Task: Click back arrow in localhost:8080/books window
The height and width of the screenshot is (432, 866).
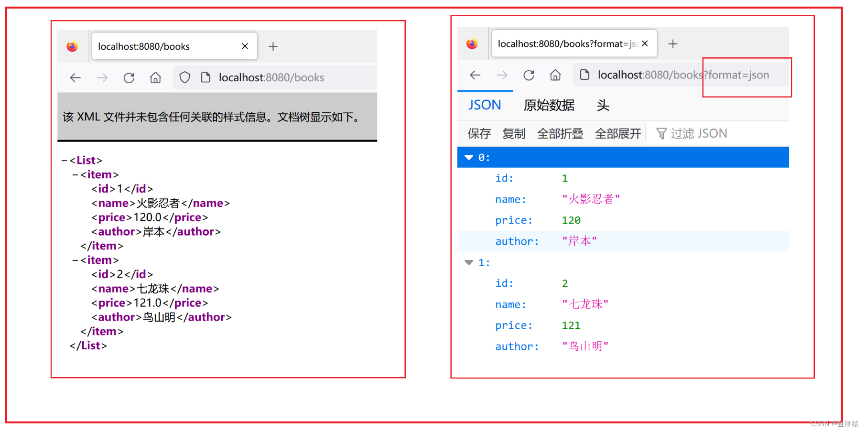Action: click(76, 77)
